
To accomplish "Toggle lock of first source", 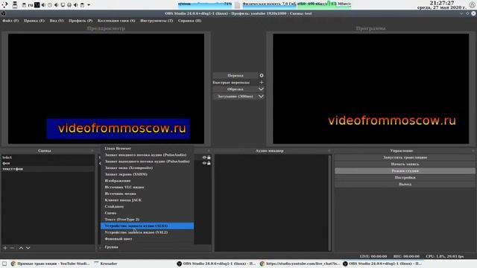I will (209, 157).
